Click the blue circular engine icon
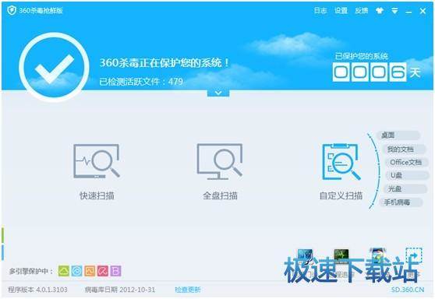The image size is (435, 299). click(76, 271)
